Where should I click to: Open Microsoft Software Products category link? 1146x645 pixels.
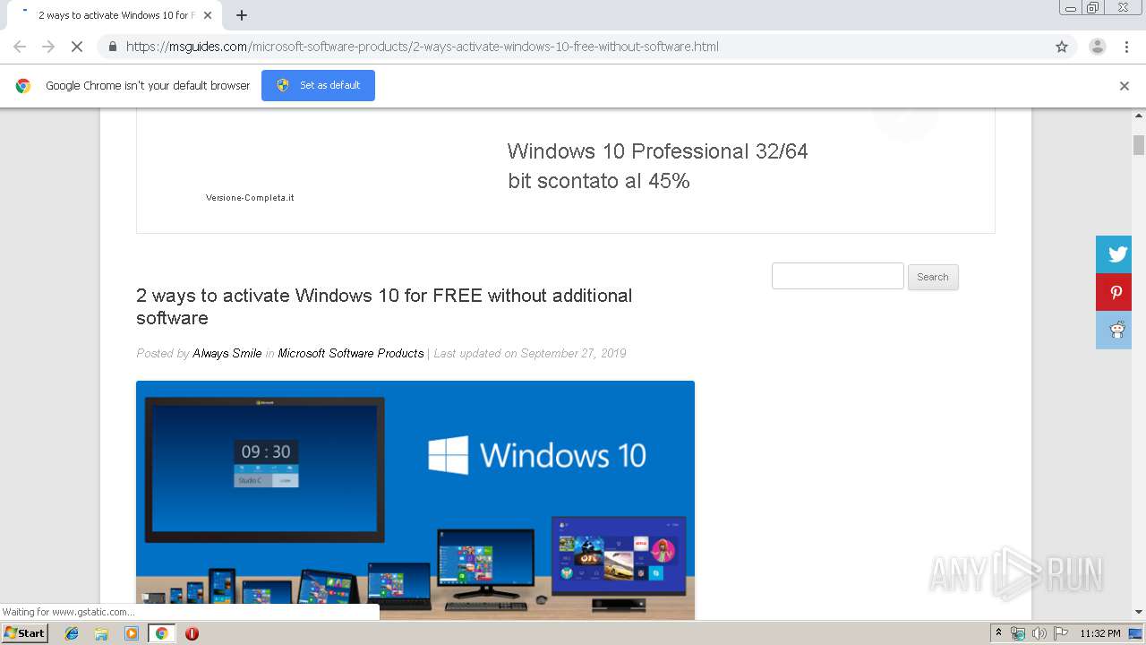[351, 353]
